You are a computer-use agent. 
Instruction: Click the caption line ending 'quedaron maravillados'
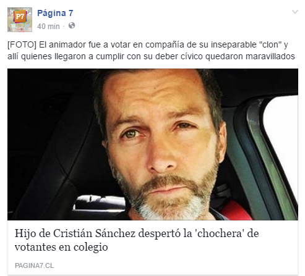[151, 56]
